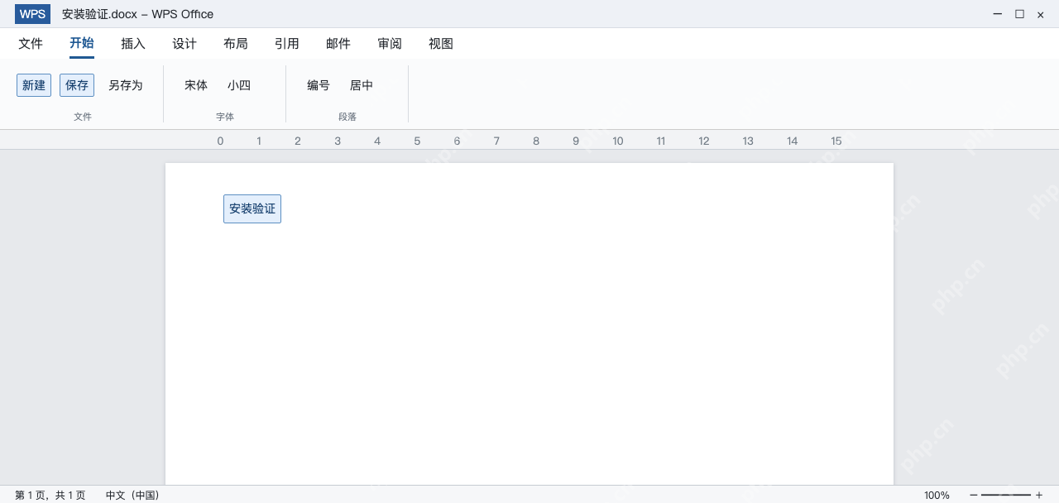Open the 引用 tab
1059x503 pixels.
tap(287, 44)
